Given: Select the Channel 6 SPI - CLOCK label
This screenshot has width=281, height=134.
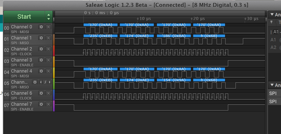Looking at the screenshot, I should click(x=21, y=98).
